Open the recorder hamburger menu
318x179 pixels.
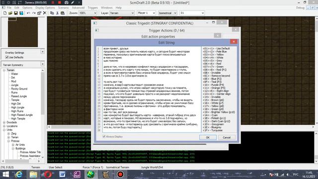(x=3, y=2)
